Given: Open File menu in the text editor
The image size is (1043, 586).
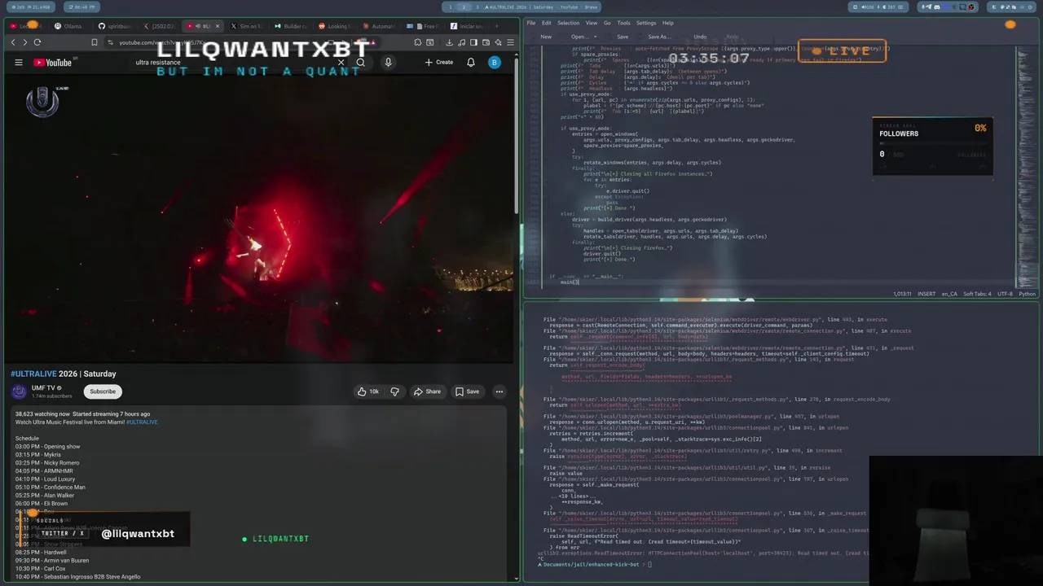Looking at the screenshot, I should (531, 23).
